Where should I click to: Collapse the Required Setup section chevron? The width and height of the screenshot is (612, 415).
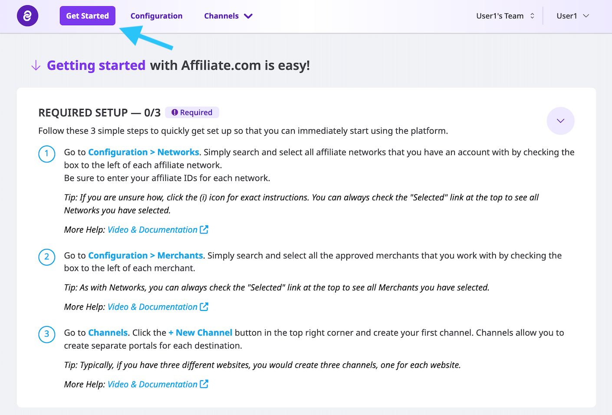pos(560,121)
